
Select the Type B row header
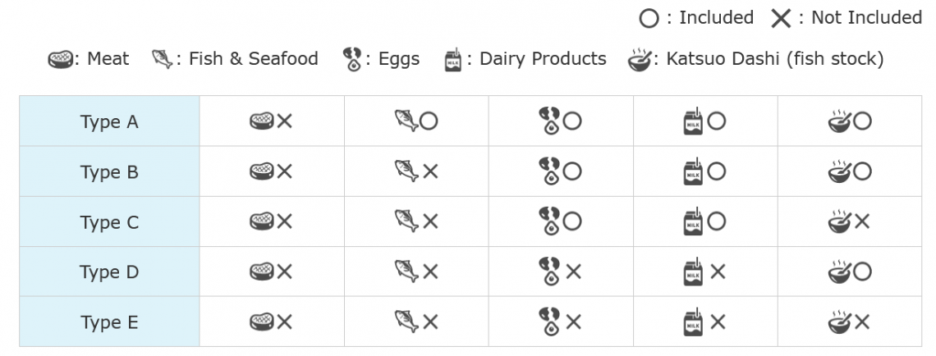click(110, 171)
